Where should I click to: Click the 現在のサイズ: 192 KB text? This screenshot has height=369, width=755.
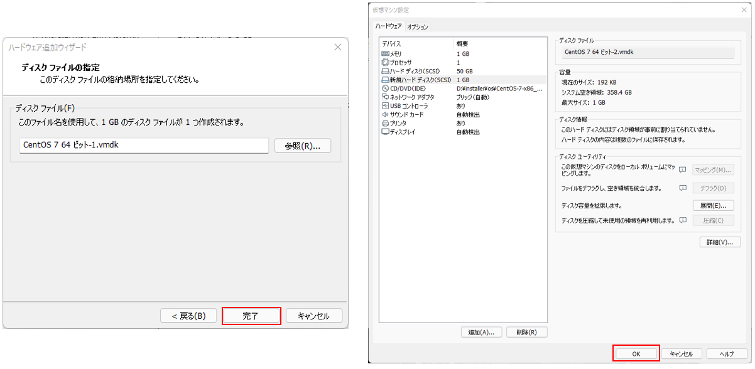coord(589,82)
